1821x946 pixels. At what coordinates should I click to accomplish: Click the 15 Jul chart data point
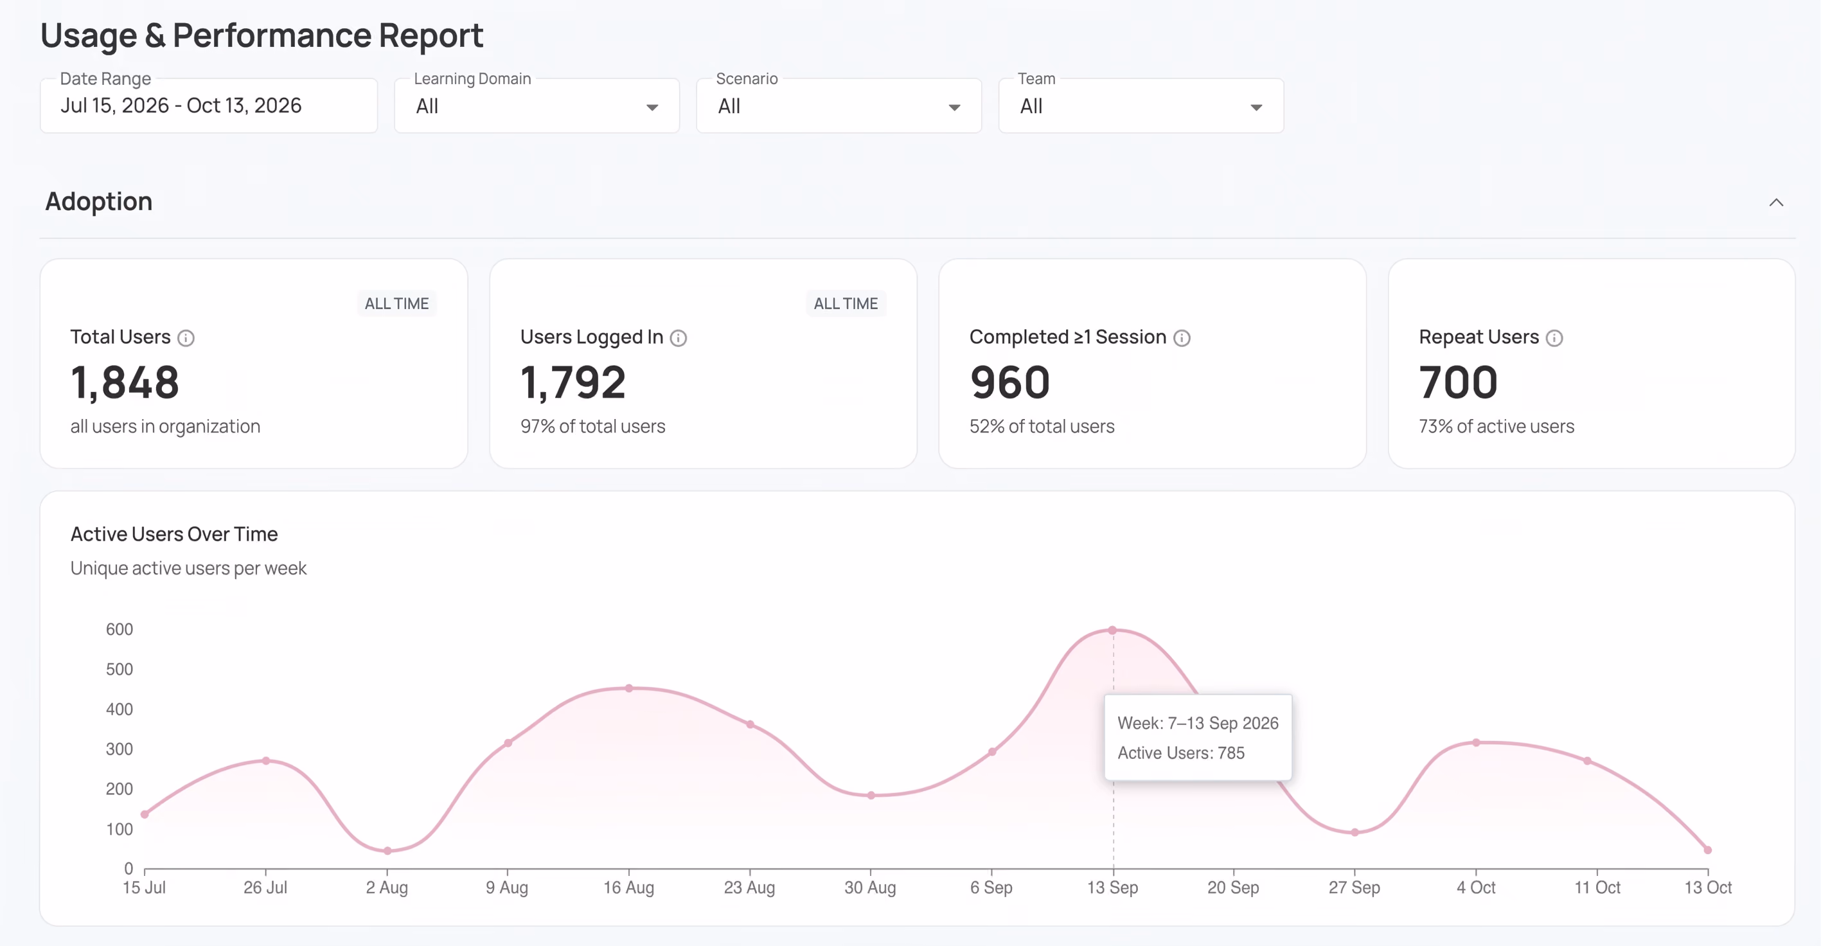coord(145,814)
